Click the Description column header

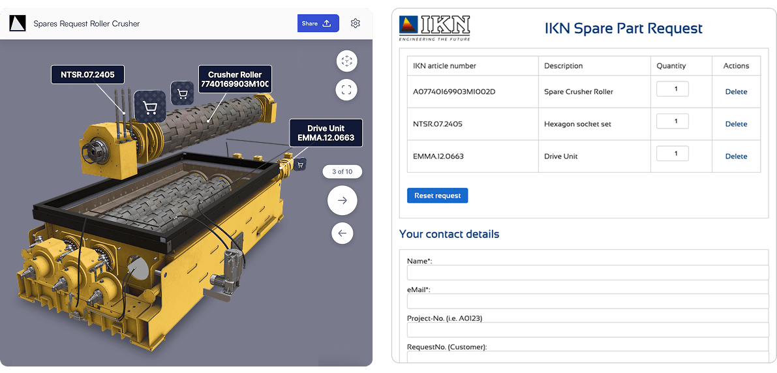point(564,65)
